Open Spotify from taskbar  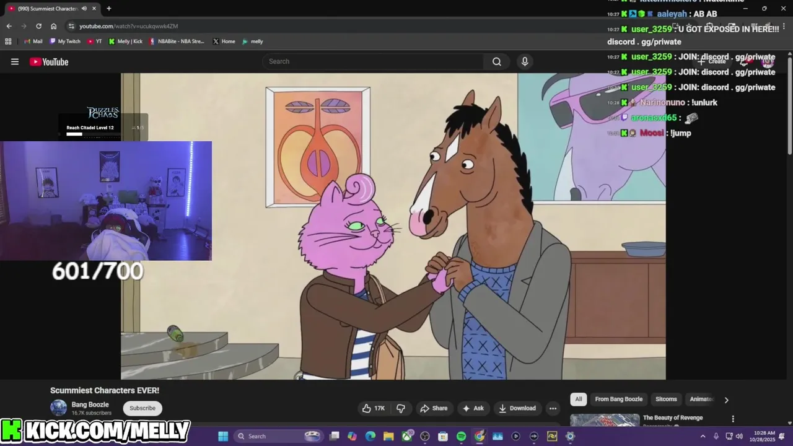[461, 436]
